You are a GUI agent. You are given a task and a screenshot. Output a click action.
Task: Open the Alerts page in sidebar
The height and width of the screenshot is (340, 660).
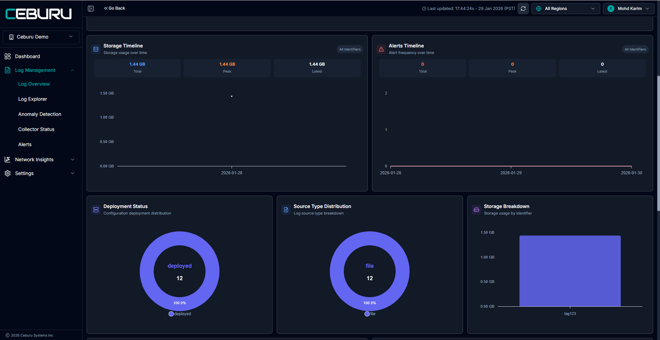pos(25,144)
